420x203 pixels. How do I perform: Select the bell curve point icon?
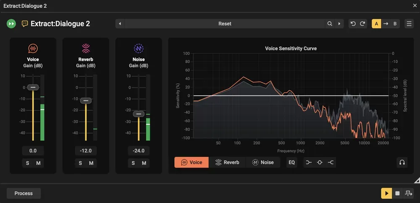[x=320, y=162]
